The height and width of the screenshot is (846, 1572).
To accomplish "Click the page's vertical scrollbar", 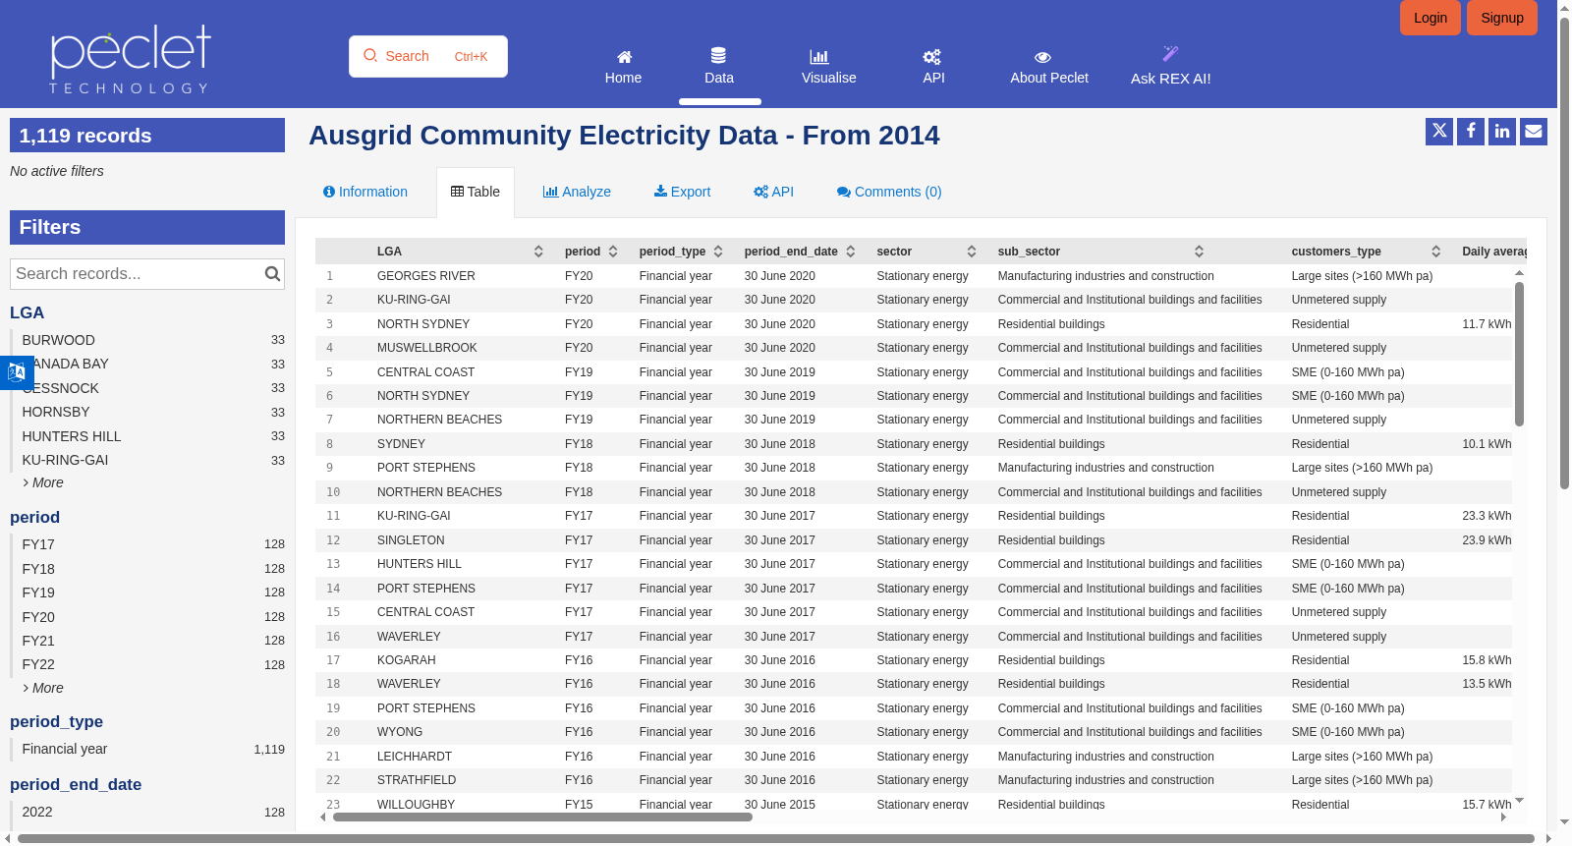I will click(1564, 253).
